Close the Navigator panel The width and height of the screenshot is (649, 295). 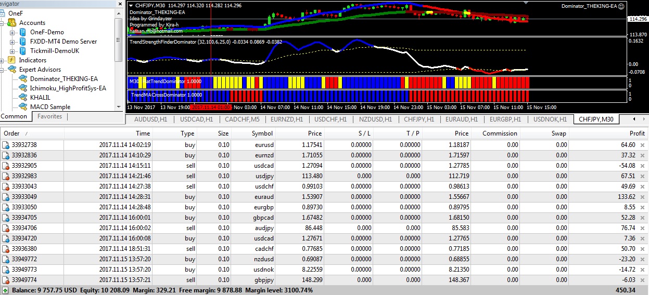pos(119,4)
